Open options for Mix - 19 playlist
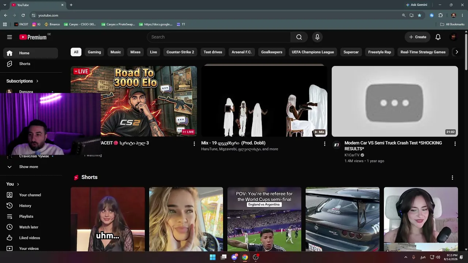 (x=324, y=144)
